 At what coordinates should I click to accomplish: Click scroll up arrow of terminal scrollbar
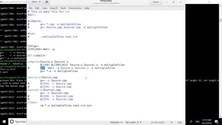pos(221,6)
